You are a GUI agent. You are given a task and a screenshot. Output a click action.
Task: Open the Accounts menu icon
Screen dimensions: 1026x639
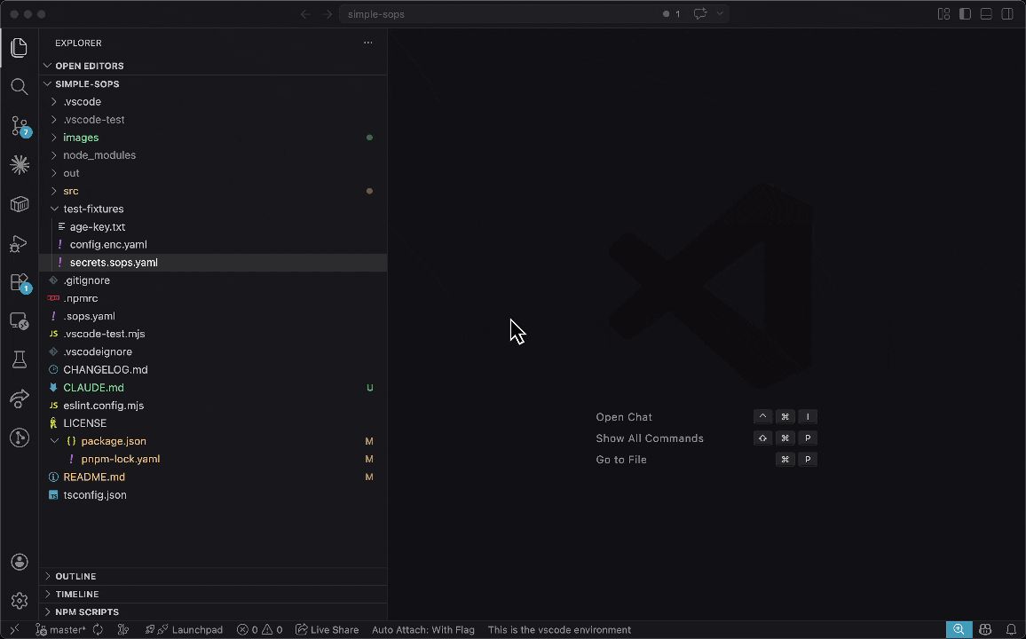(20, 562)
